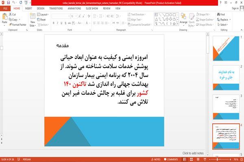Cut the selection with Cut

(12, 15)
